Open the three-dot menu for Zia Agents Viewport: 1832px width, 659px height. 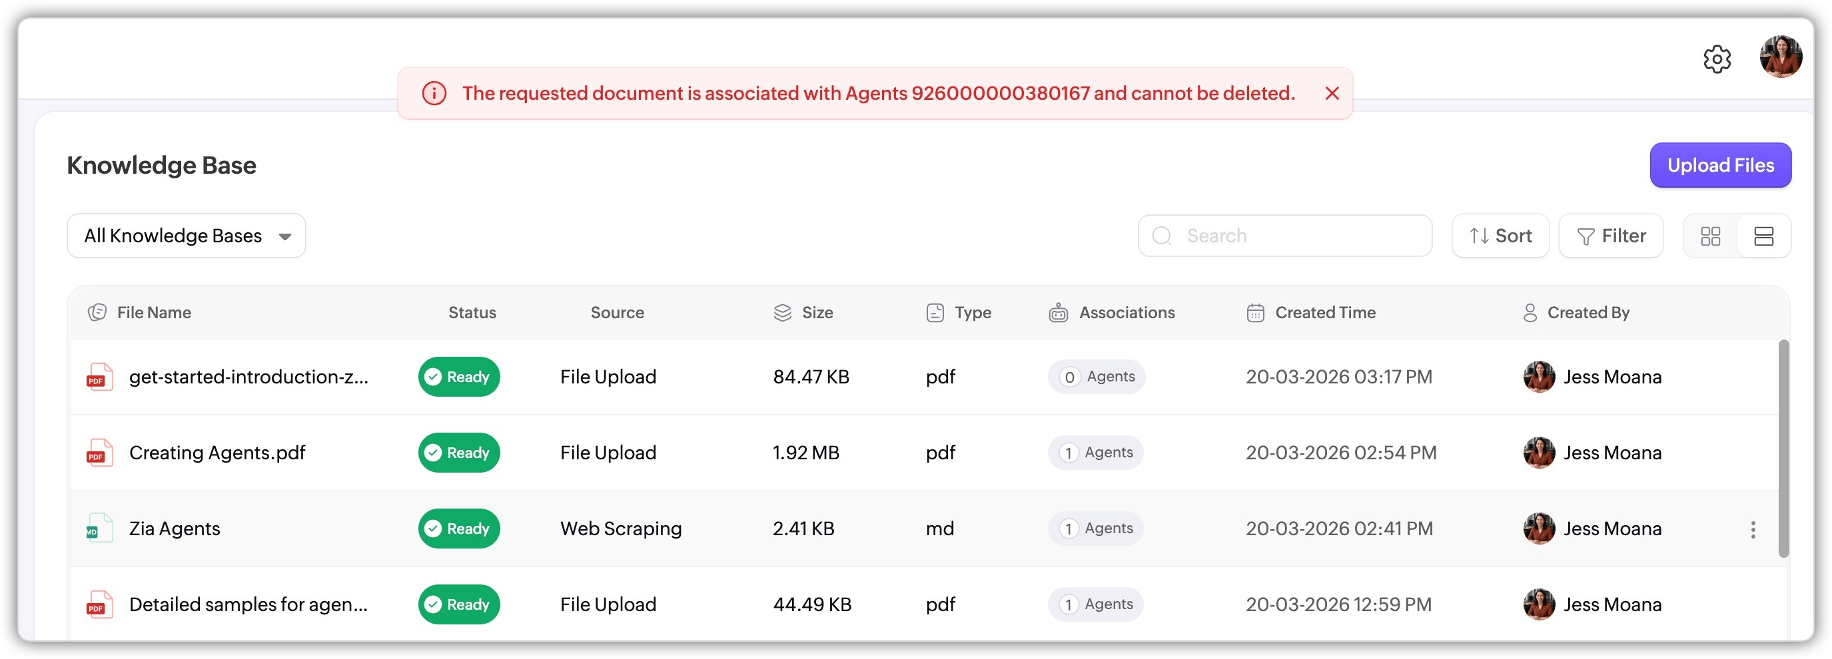click(x=1752, y=529)
